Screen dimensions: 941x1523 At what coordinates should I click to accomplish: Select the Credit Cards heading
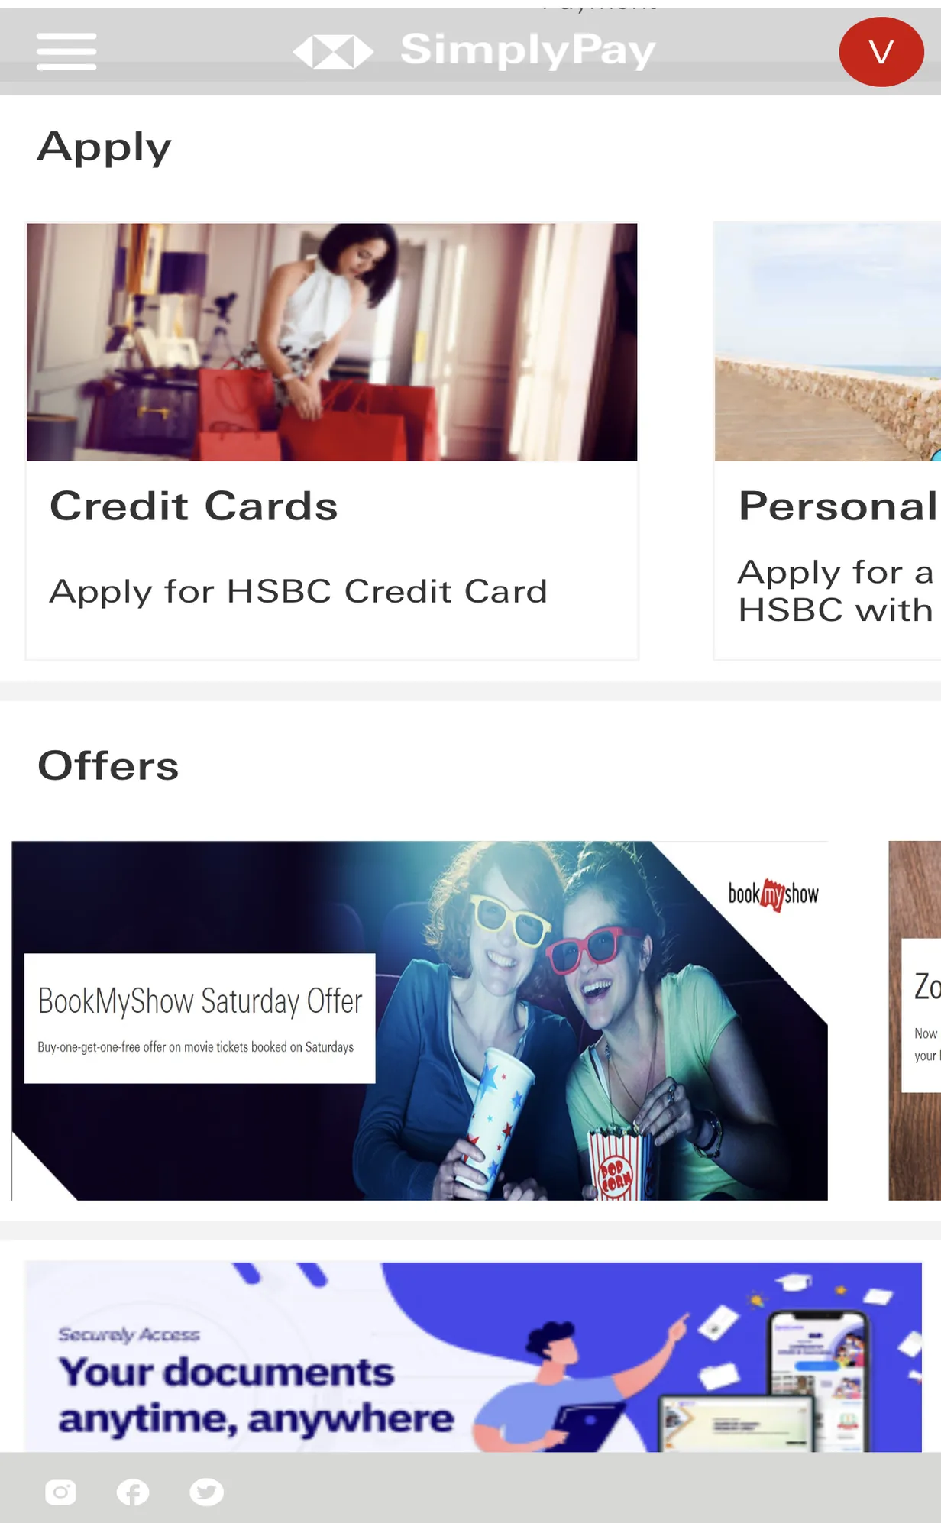click(194, 506)
